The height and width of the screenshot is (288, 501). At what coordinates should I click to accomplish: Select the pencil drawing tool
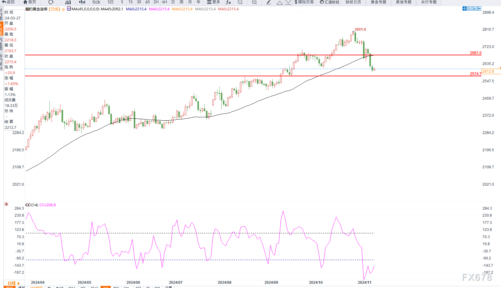(x=269, y=2)
